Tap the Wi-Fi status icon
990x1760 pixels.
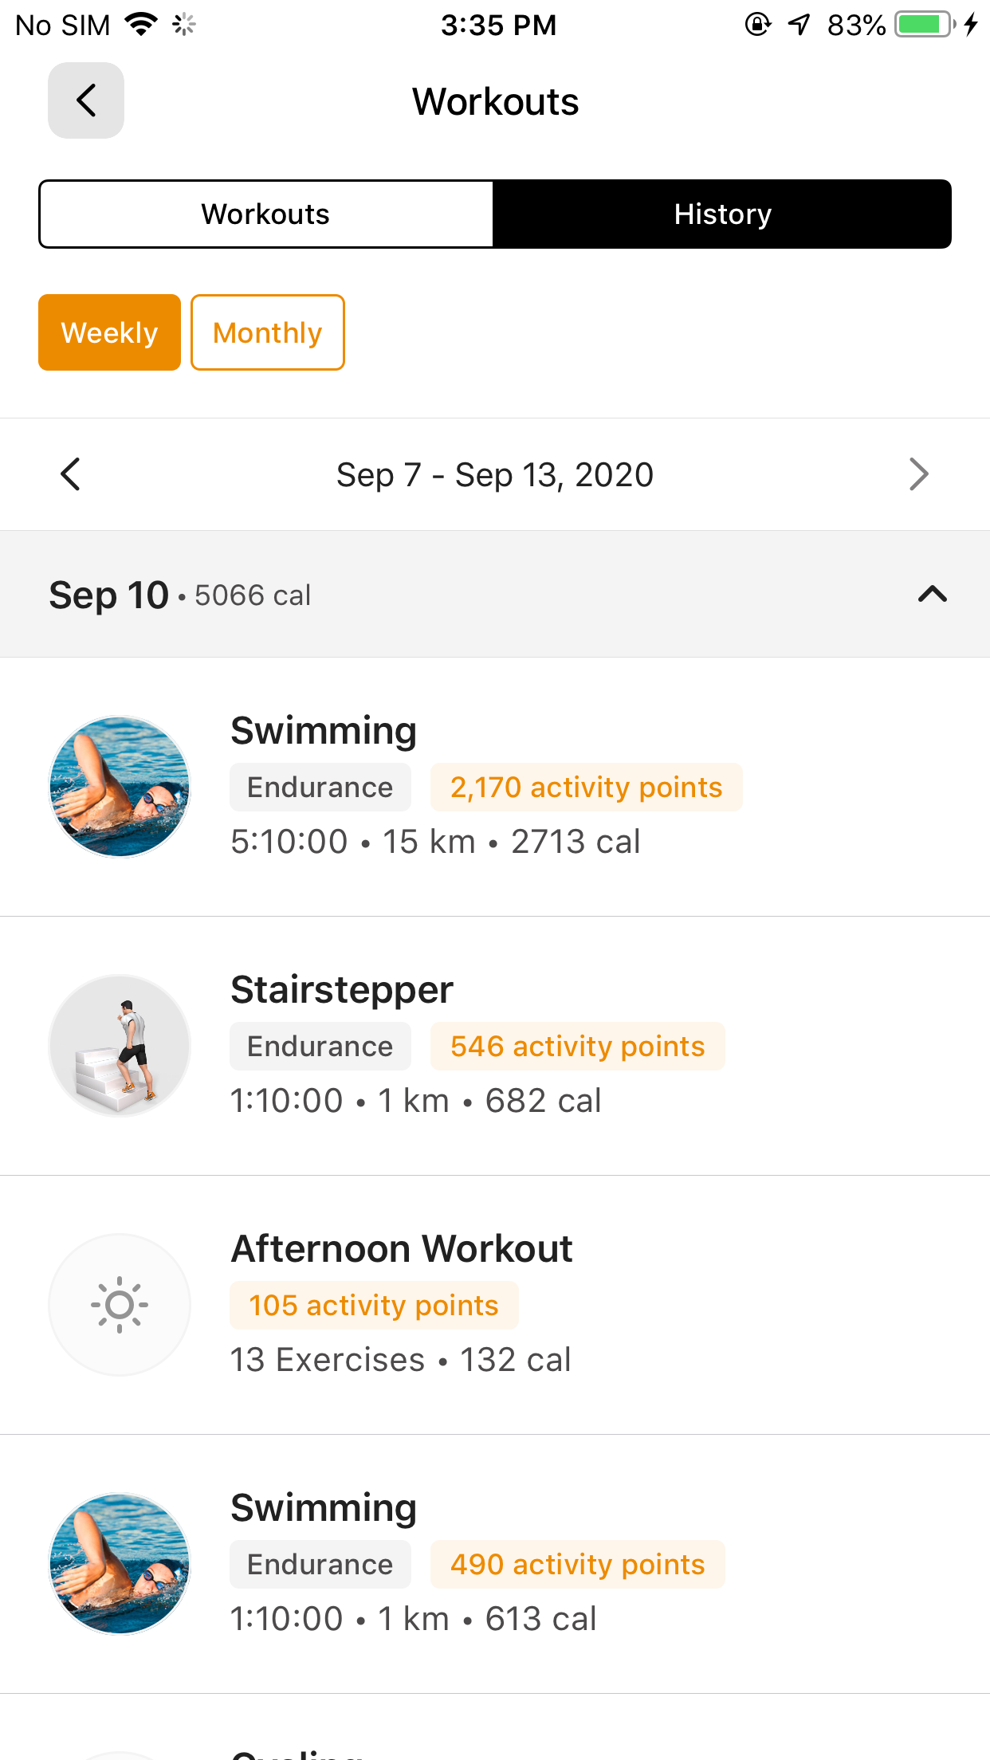[x=141, y=25]
